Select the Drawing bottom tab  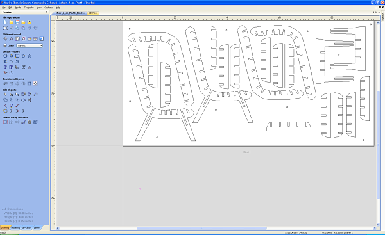4,228
